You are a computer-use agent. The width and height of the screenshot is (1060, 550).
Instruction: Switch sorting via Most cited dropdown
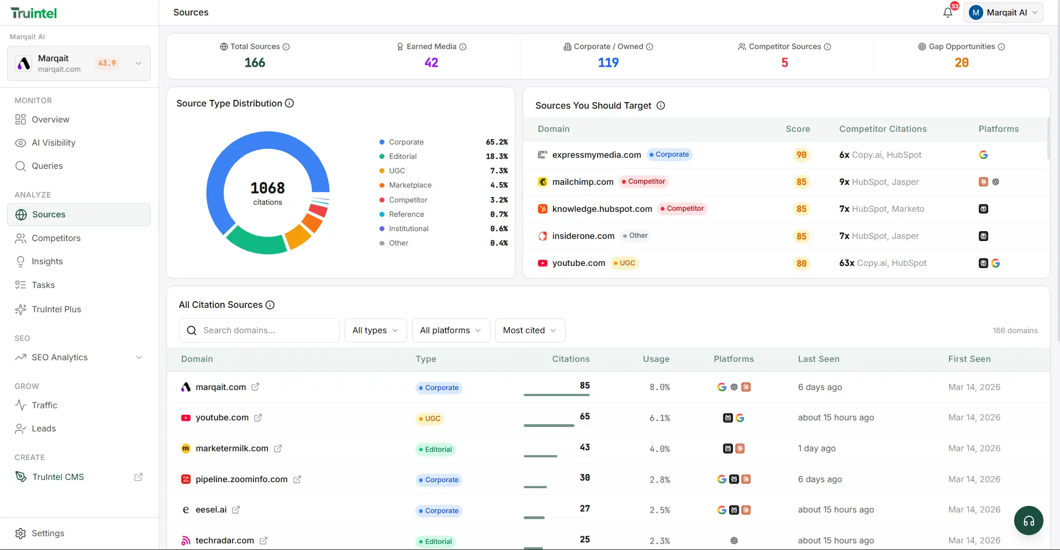pyautogui.click(x=529, y=330)
